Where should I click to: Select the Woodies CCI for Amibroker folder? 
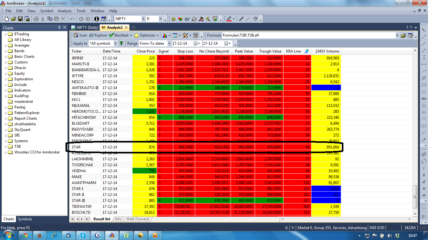37,152
